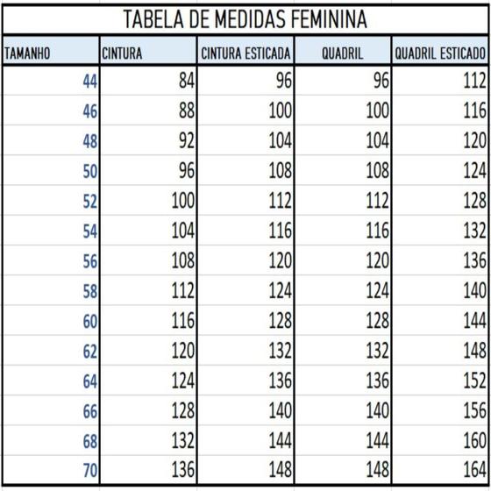The width and height of the screenshot is (491, 491).
Task: Select the QUADRIL header cell
Action: pos(343,51)
